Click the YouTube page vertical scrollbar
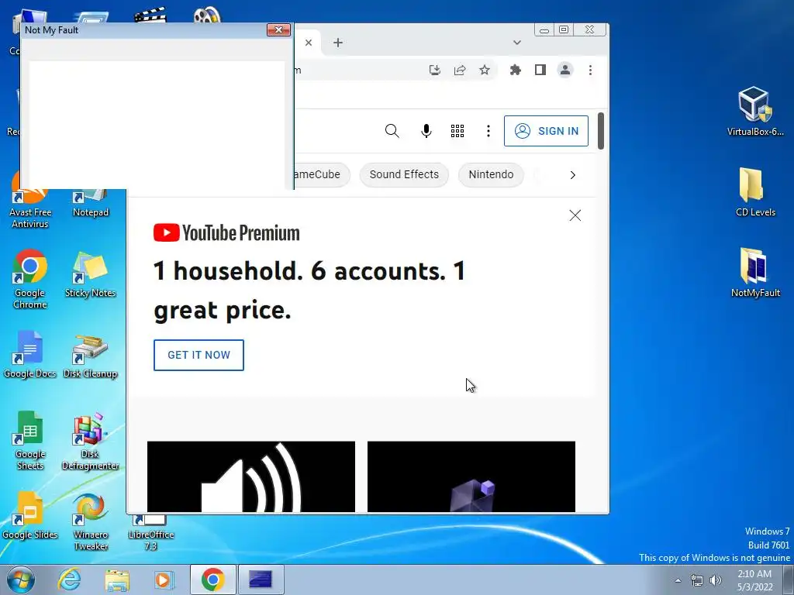Screen dimensions: 794x595 pos(601,131)
